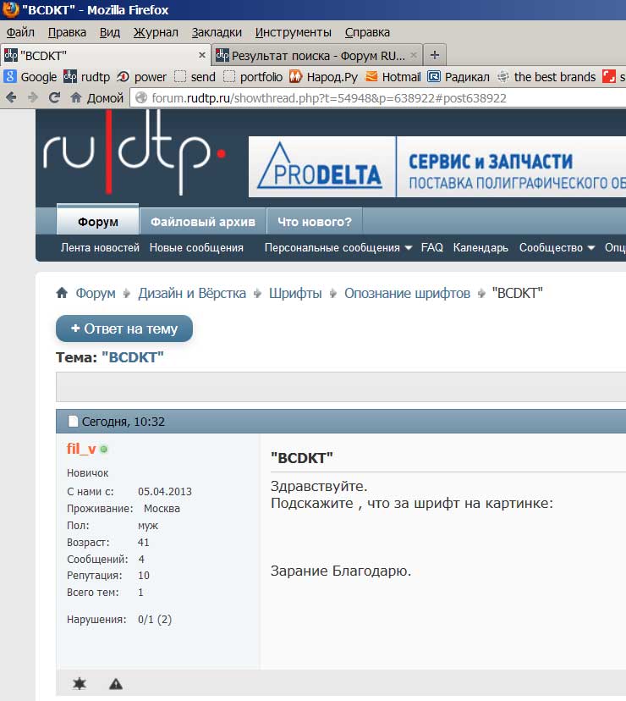The image size is (626, 701).
Task: Click the Сегодня, 10:32 timestamp
Action: (x=124, y=421)
